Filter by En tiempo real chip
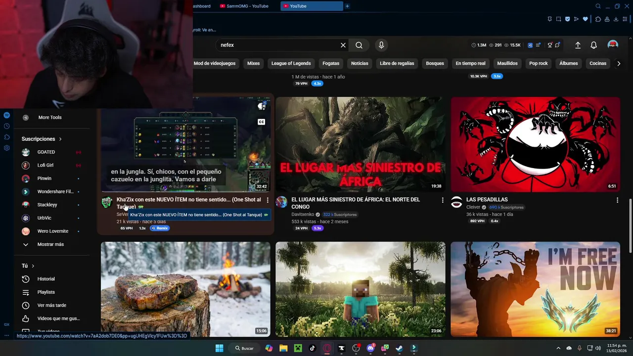Viewport: 633px width, 356px height. pos(470,63)
